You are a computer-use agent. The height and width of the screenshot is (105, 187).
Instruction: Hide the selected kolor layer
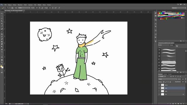tap(159, 88)
